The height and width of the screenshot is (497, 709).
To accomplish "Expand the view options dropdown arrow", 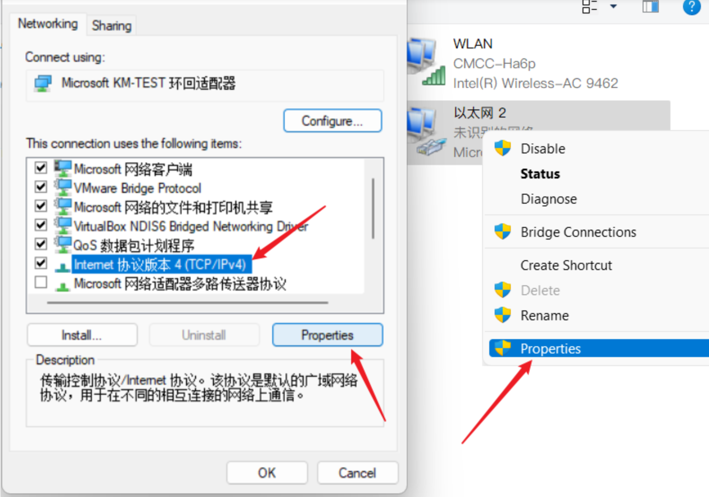I will [613, 6].
